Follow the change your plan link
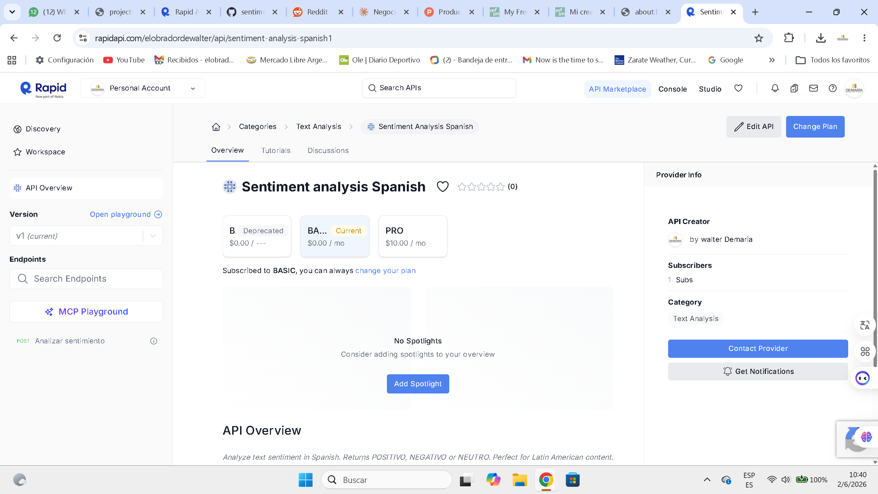 click(385, 271)
